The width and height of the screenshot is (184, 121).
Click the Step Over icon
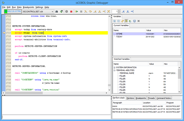click(90, 11)
